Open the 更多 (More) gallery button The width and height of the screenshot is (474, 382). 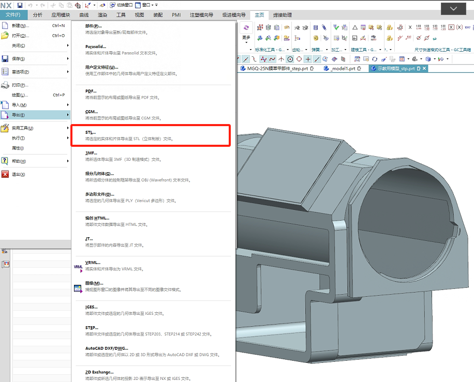246,33
